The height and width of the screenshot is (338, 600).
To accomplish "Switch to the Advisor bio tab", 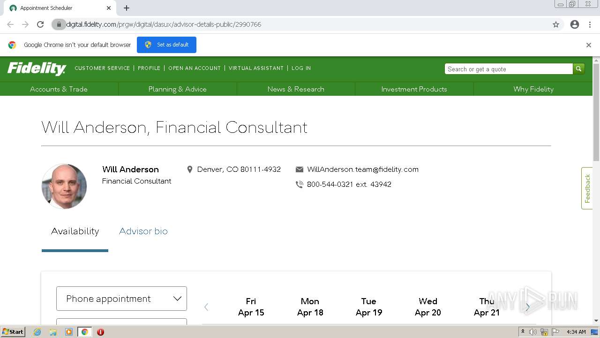I will click(143, 231).
